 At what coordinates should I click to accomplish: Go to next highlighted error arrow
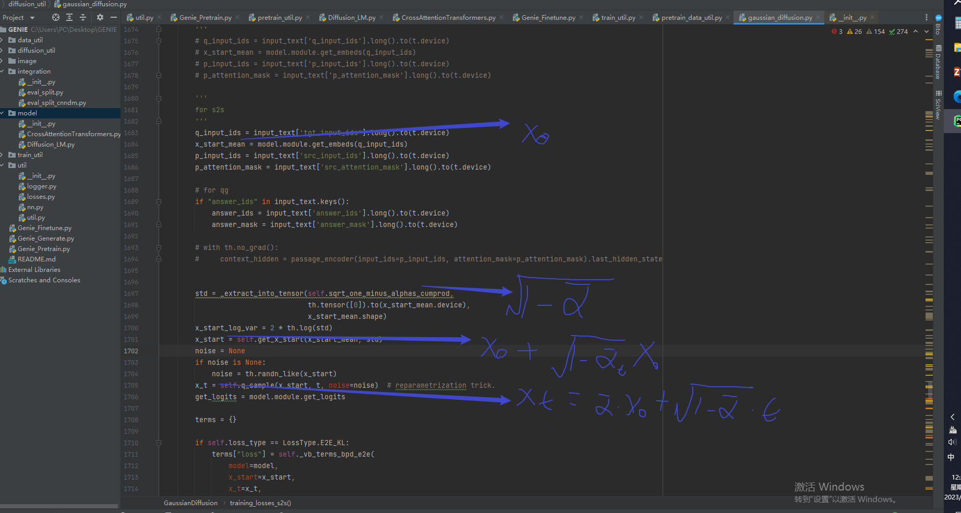click(x=927, y=32)
